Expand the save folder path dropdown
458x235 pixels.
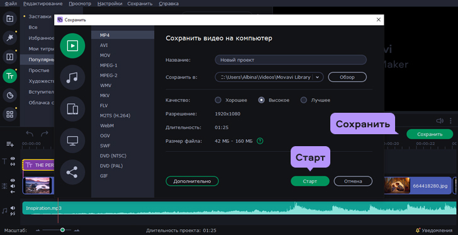click(x=318, y=77)
